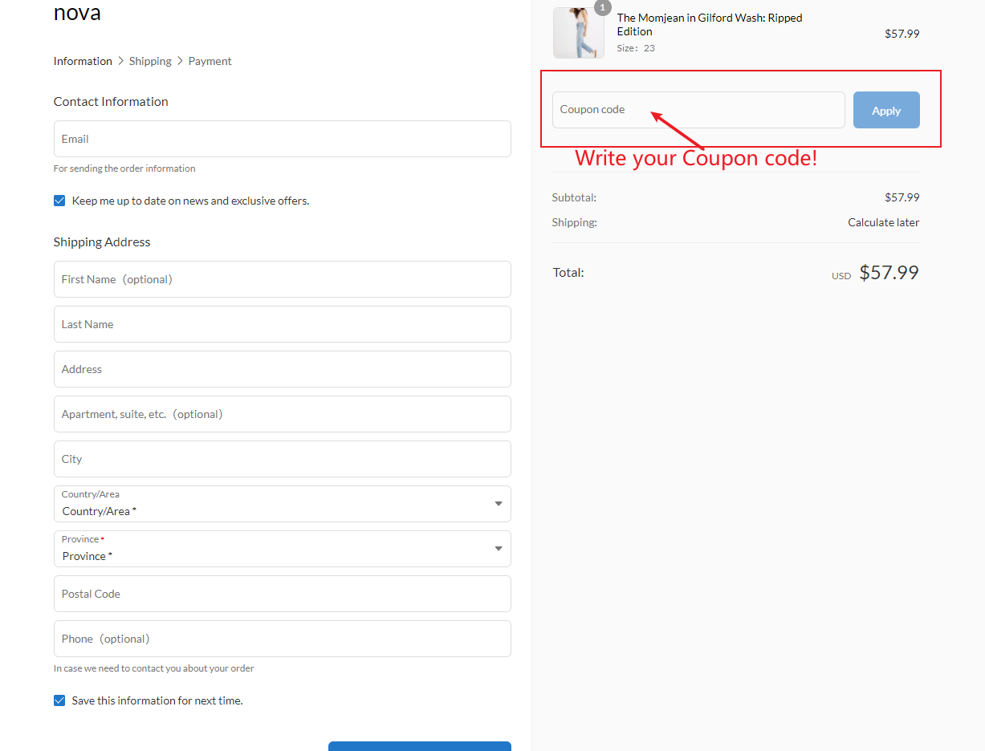The width and height of the screenshot is (985, 751).
Task: Uncheck the news and exclusive offers checkbox
Action: pyautogui.click(x=59, y=201)
